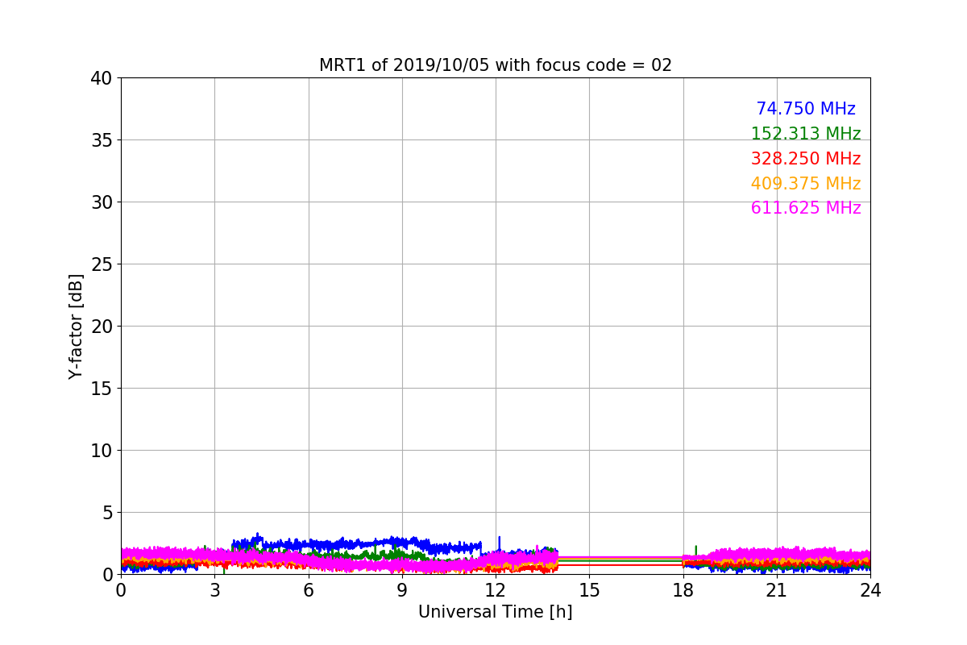The width and height of the screenshot is (967, 645).
Task: Click the y-axis tick label 40
Action: [102, 78]
